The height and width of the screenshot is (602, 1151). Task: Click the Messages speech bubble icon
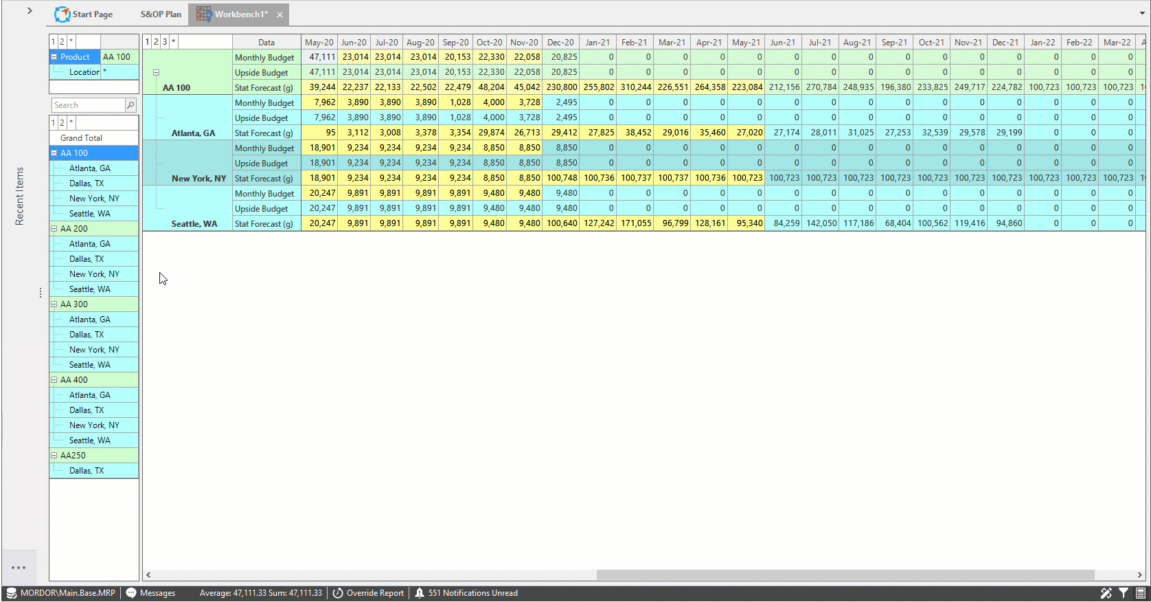131,593
